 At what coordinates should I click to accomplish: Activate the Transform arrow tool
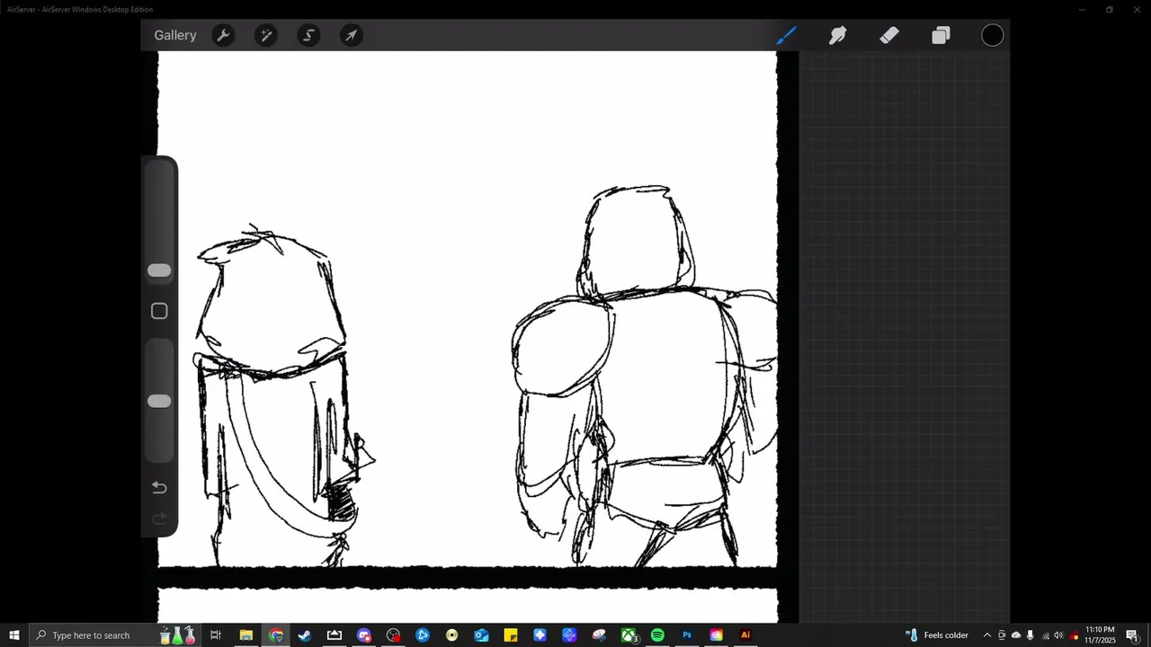click(x=352, y=36)
